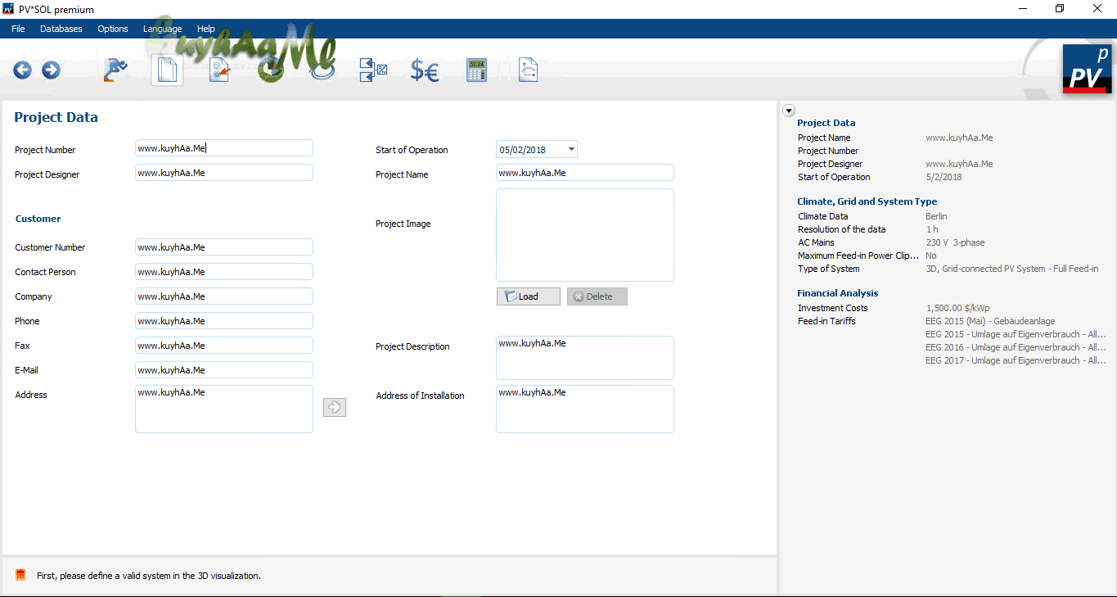This screenshot has width=1117, height=597.
Task: Click the 'EEG 2016 - Umlage auf Eigenverbrauch' entry
Action: point(1016,347)
